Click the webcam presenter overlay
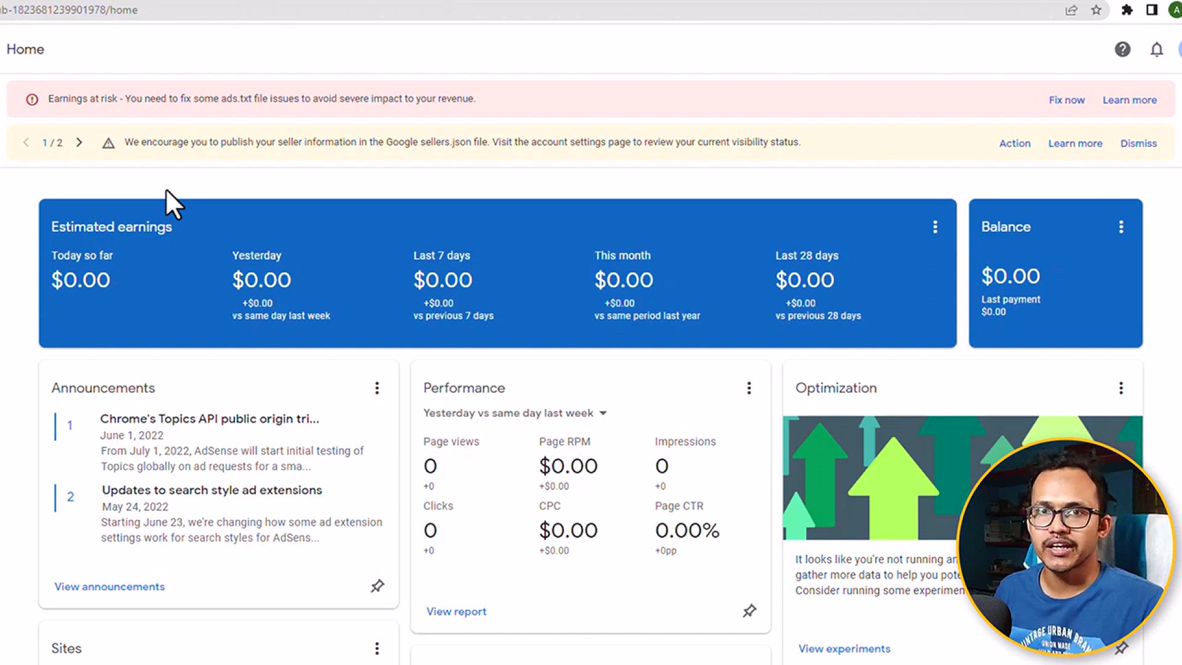 [x=1066, y=546]
